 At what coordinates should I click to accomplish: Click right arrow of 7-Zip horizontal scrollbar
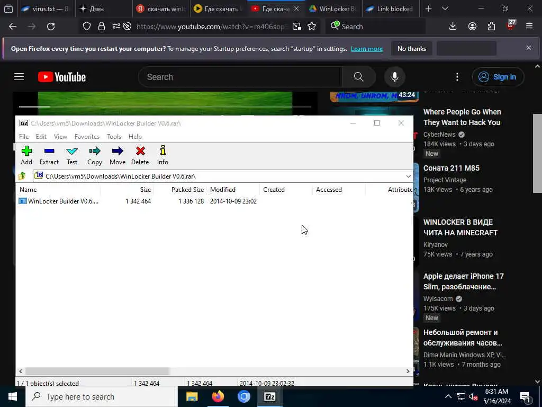coord(408,371)
